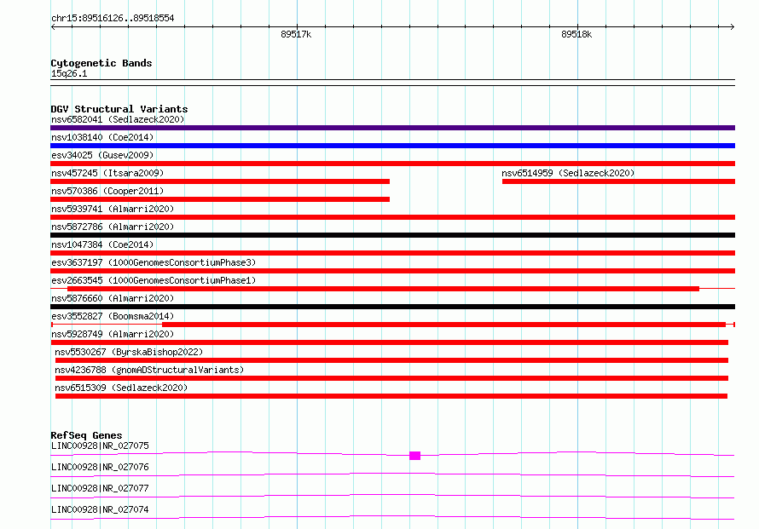The height and width of the screenshot is (529, 759).
Task: Click variant label nsv6515309 (Sedlazeck2020)
Action: (x=121, y=388)
